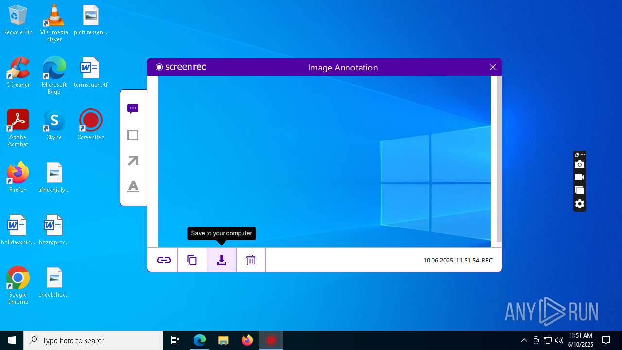Click the 10.06.2025_11.51.54_REC file name
The height and width of the screenshot is (350, 622).
coord(458,260)
